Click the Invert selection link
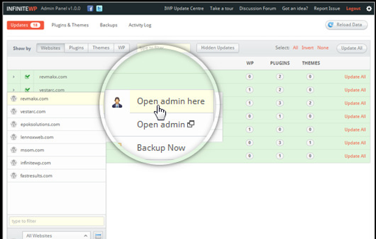The image size is (376, 239). pos(307,48)
